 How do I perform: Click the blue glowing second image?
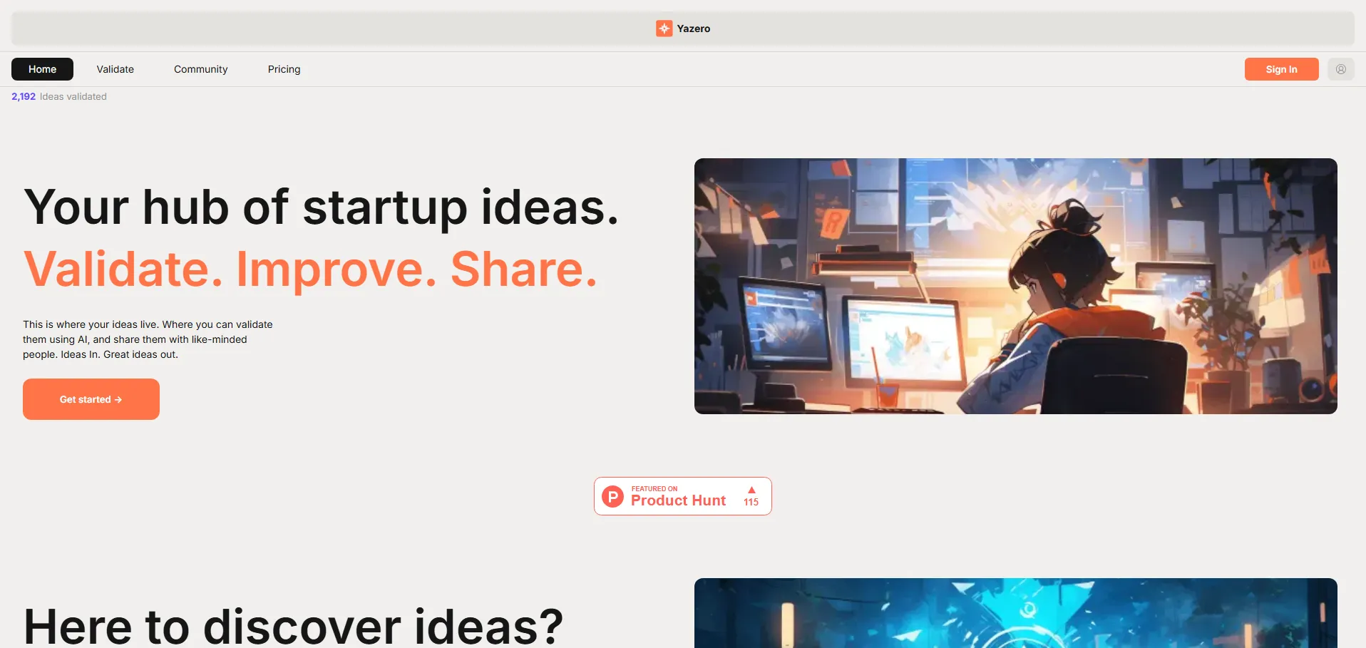[x=1015, y=613]
